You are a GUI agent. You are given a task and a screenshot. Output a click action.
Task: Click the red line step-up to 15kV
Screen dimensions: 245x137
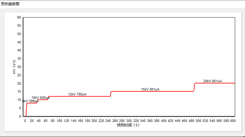tap(110, 94)
